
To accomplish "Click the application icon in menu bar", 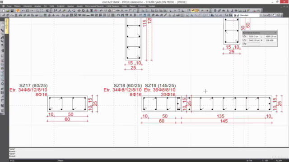I will [x=3, y=6].
